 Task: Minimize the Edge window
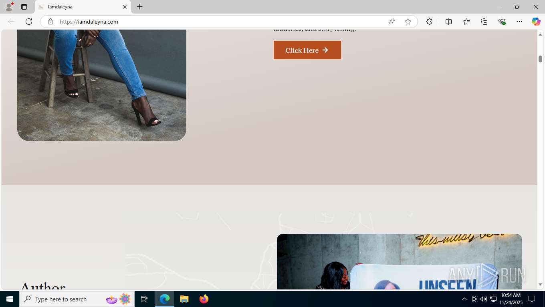point(499,7)
